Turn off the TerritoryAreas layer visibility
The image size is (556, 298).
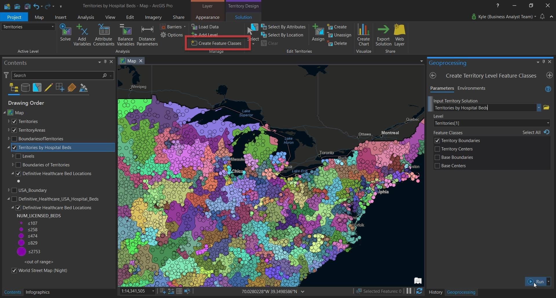14,130
